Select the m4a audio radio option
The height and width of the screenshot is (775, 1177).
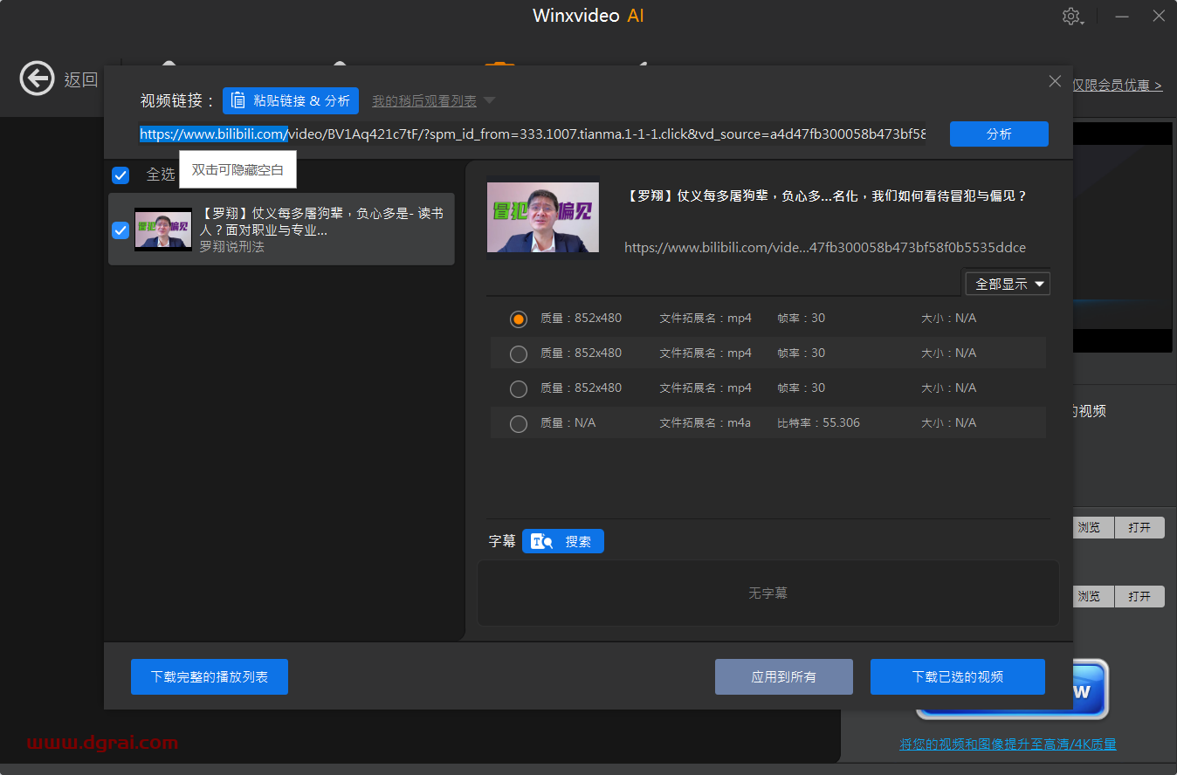(519, 424)
